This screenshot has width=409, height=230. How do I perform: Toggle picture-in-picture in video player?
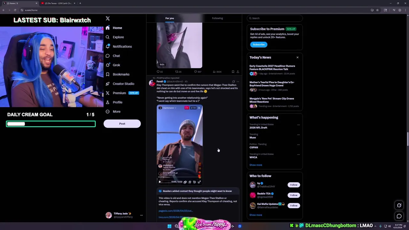click(194, 182)
